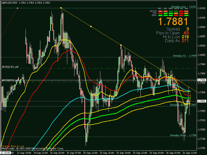
Task: Click the '15 Sep 03:00' time axis label
Action: tap(57, 153)
